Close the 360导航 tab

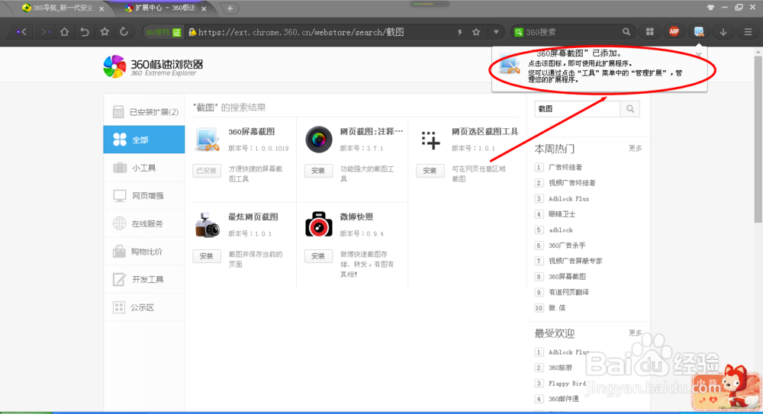click(x=101, y=8)
